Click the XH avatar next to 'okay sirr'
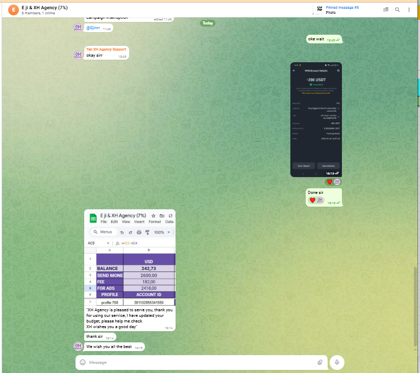 tap(78, 55)
